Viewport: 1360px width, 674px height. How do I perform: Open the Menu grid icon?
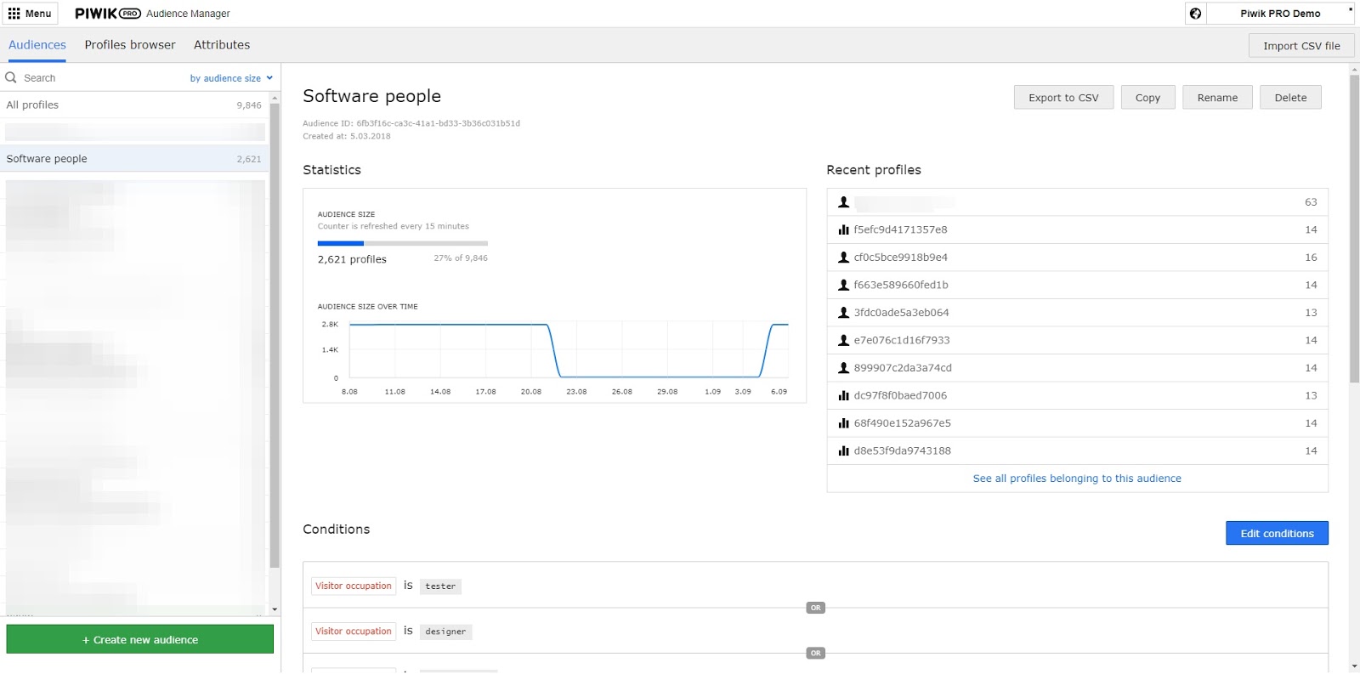coord(14,14)
